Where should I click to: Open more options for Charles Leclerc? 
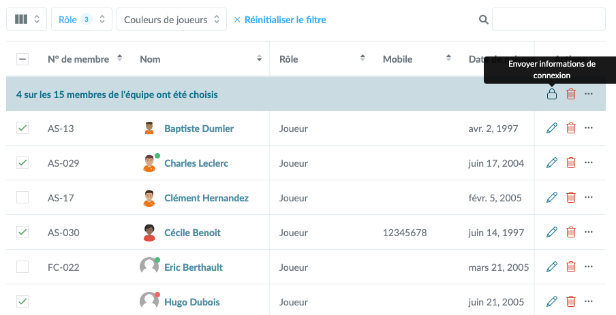pyautogui.click(x=588, y=163)
